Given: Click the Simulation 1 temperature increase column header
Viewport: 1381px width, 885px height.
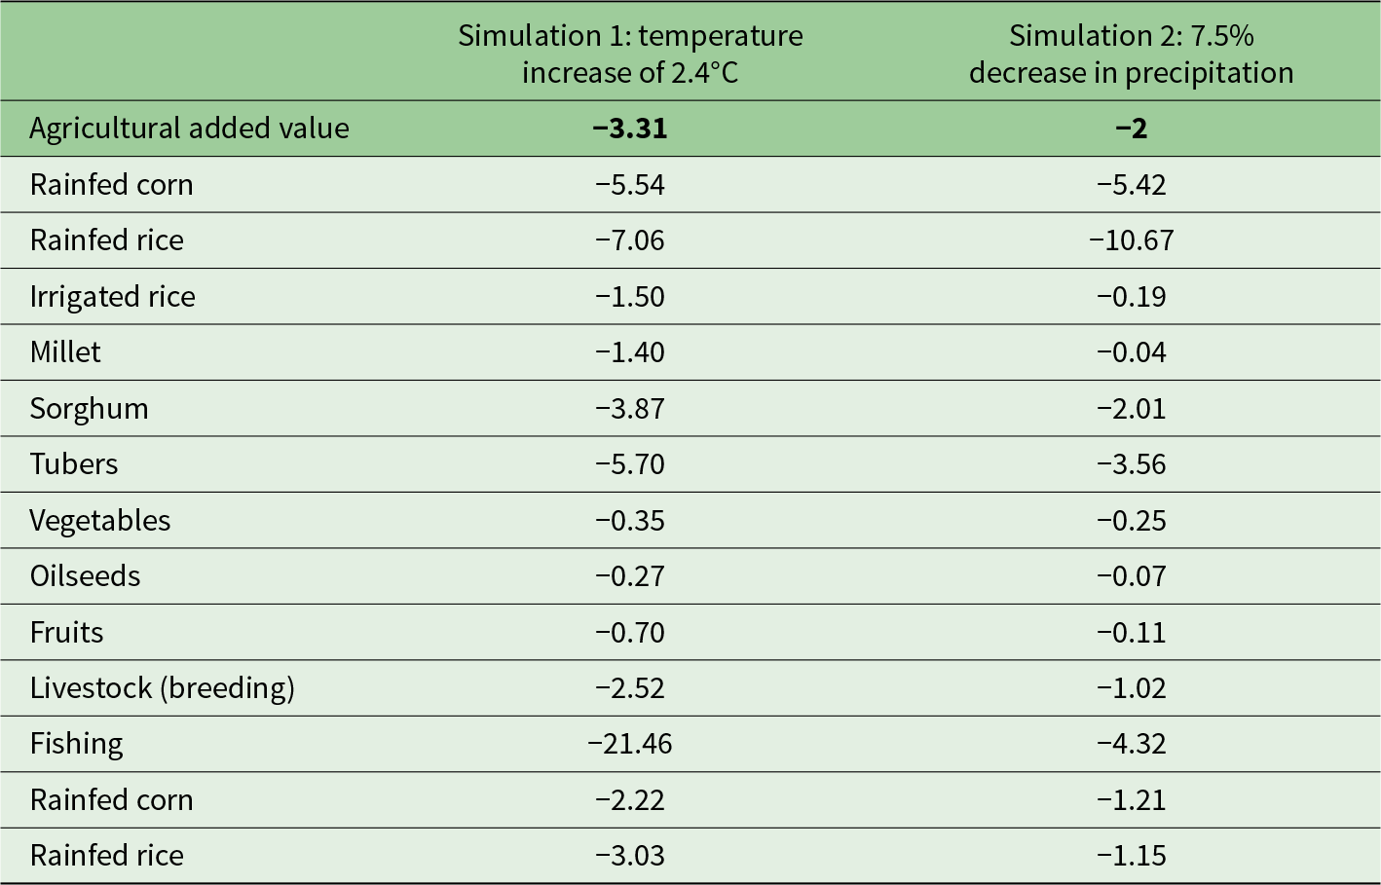Looking at the screenshot, I should pyautogui.click(x=630, y=54).
